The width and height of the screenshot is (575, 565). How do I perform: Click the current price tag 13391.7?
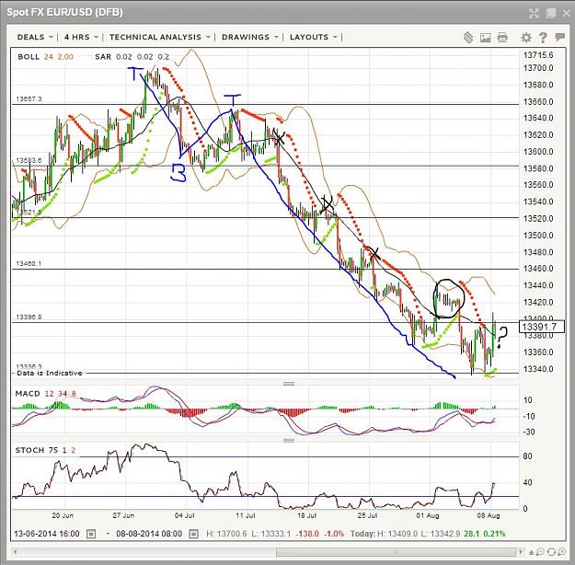pyautogui.click(x=542, y=327)
